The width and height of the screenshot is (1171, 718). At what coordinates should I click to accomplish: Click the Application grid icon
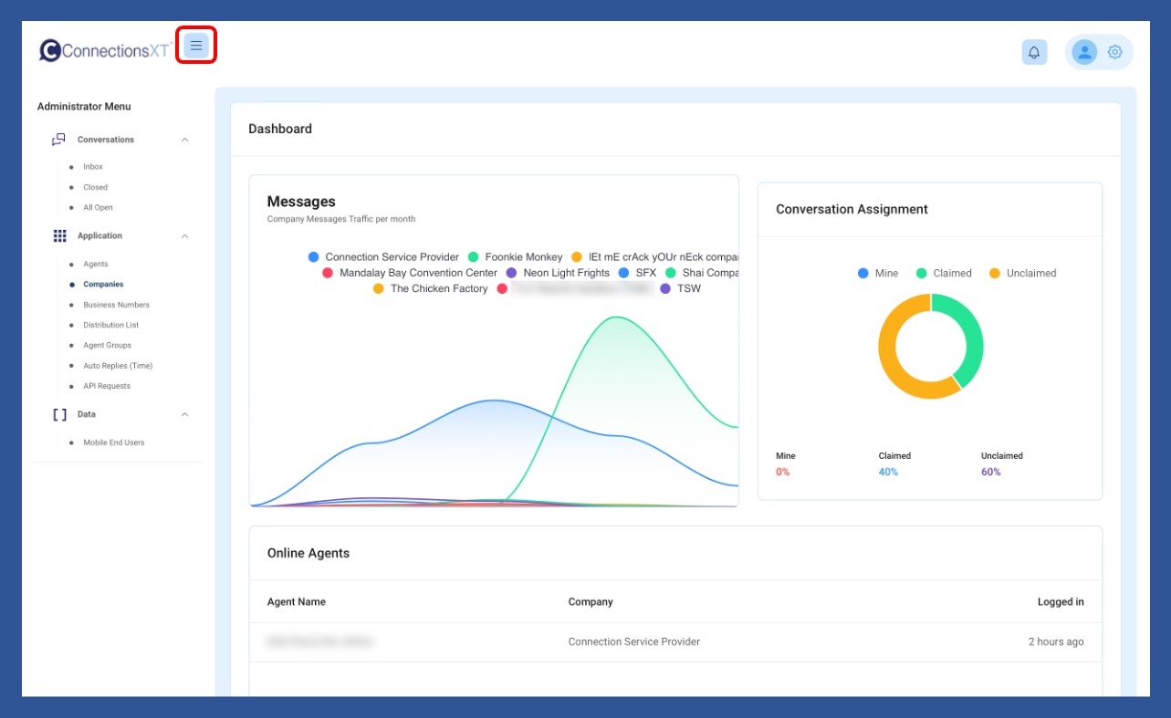59,235
